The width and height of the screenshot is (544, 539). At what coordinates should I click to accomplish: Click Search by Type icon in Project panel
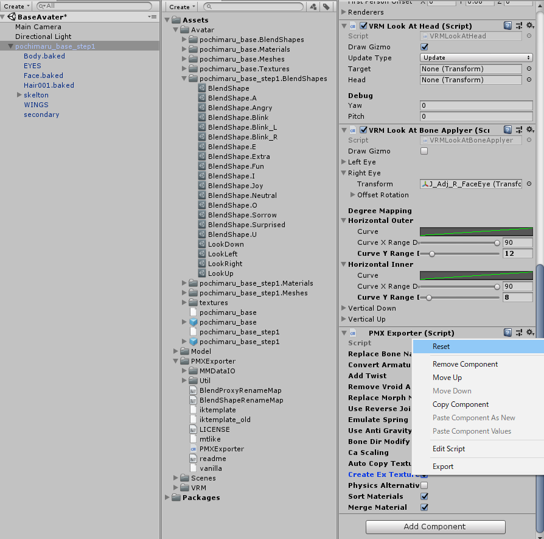click(x=313, y=7)
